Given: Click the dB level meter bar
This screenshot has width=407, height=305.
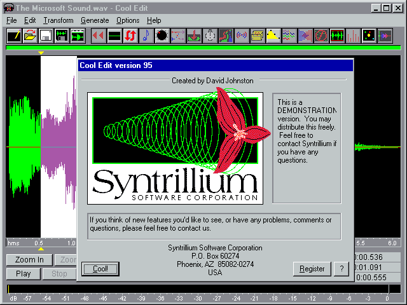Looking at the screenshot, I should click(203, 289).
